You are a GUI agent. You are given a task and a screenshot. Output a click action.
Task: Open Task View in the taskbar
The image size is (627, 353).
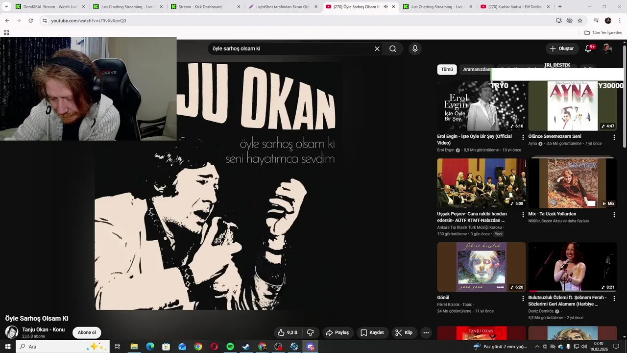click(x=118, y=347)
